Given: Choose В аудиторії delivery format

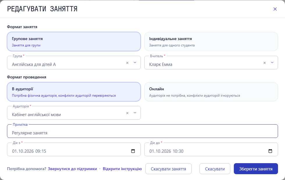Looking at the screenshot, I should point(74,92).
